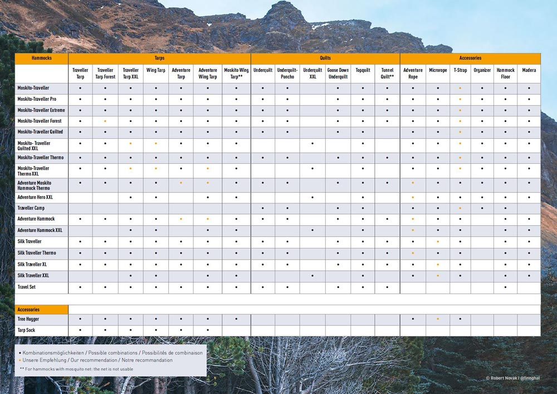Select the Traveller Camp row label
This screenshot has height=394, width=557.
pyautogui.click(x=31, y=208)
